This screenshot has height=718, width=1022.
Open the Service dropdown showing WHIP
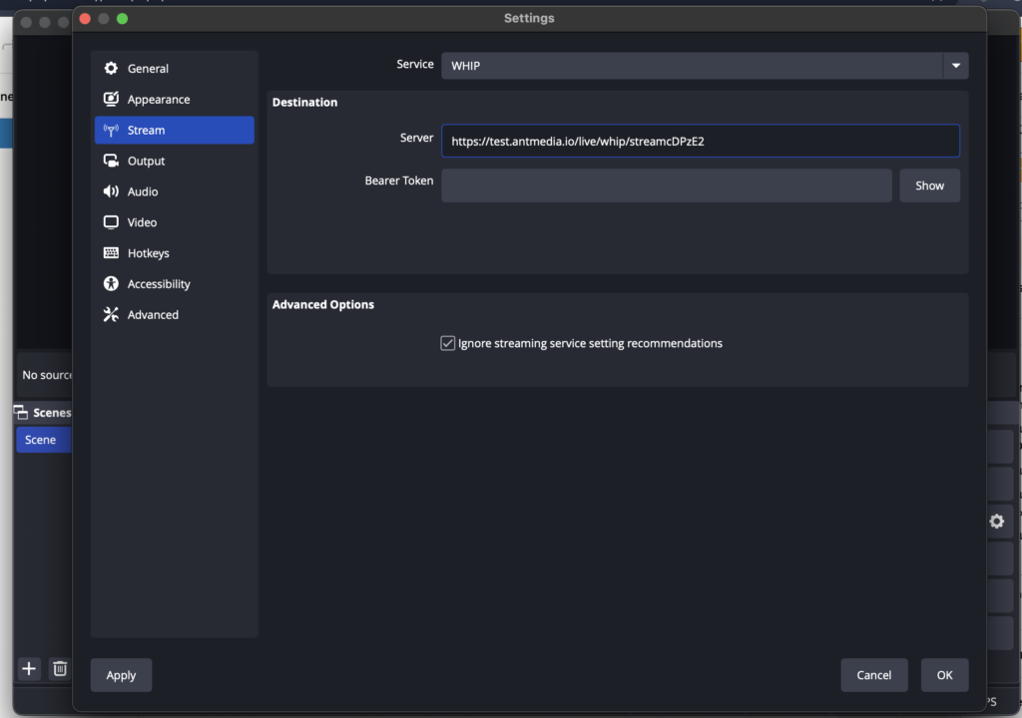click(x=699, y=65)
